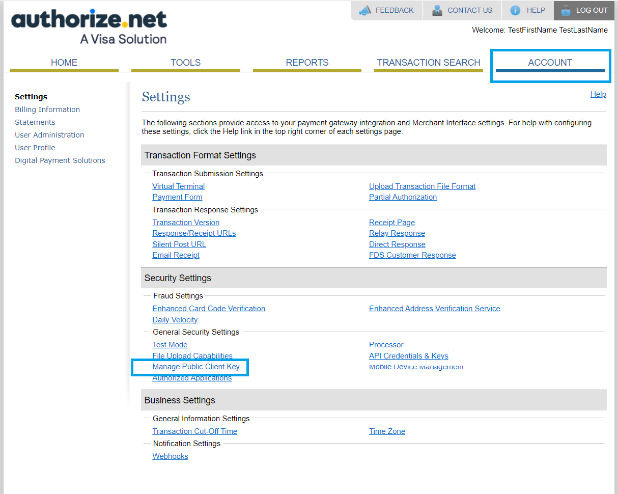Click the Feedback megaphone icon

pos(364,10)
